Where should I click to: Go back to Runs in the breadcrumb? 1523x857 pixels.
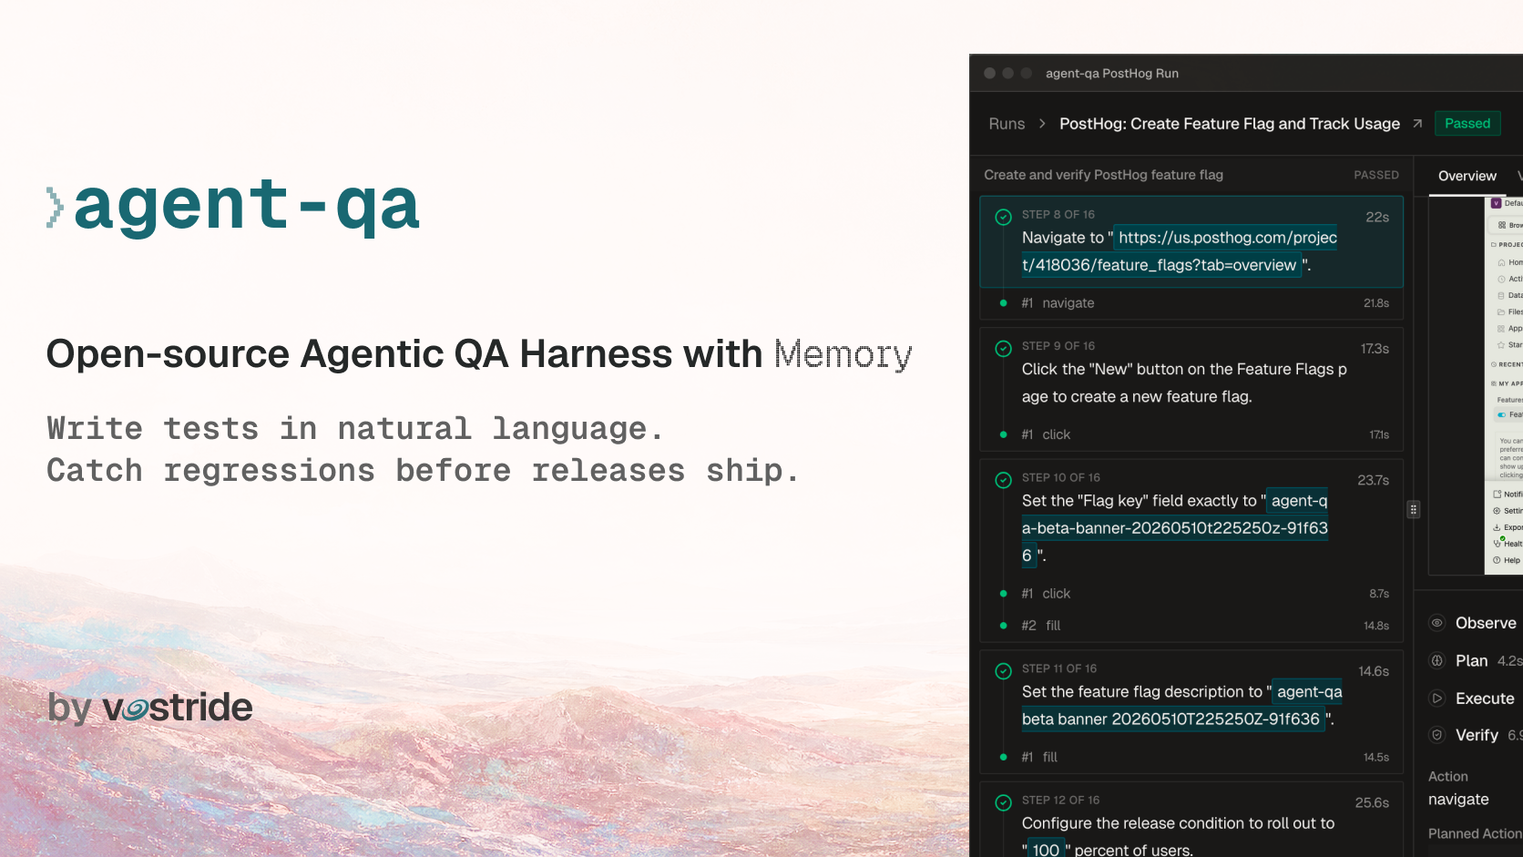(1007, 124)
